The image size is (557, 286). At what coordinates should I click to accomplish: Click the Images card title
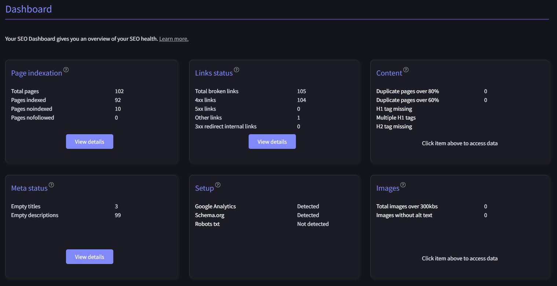(x=388, y=188)
